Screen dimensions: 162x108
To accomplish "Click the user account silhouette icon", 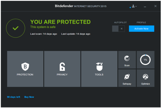I will pyautogui.click(x=133, y=6).
